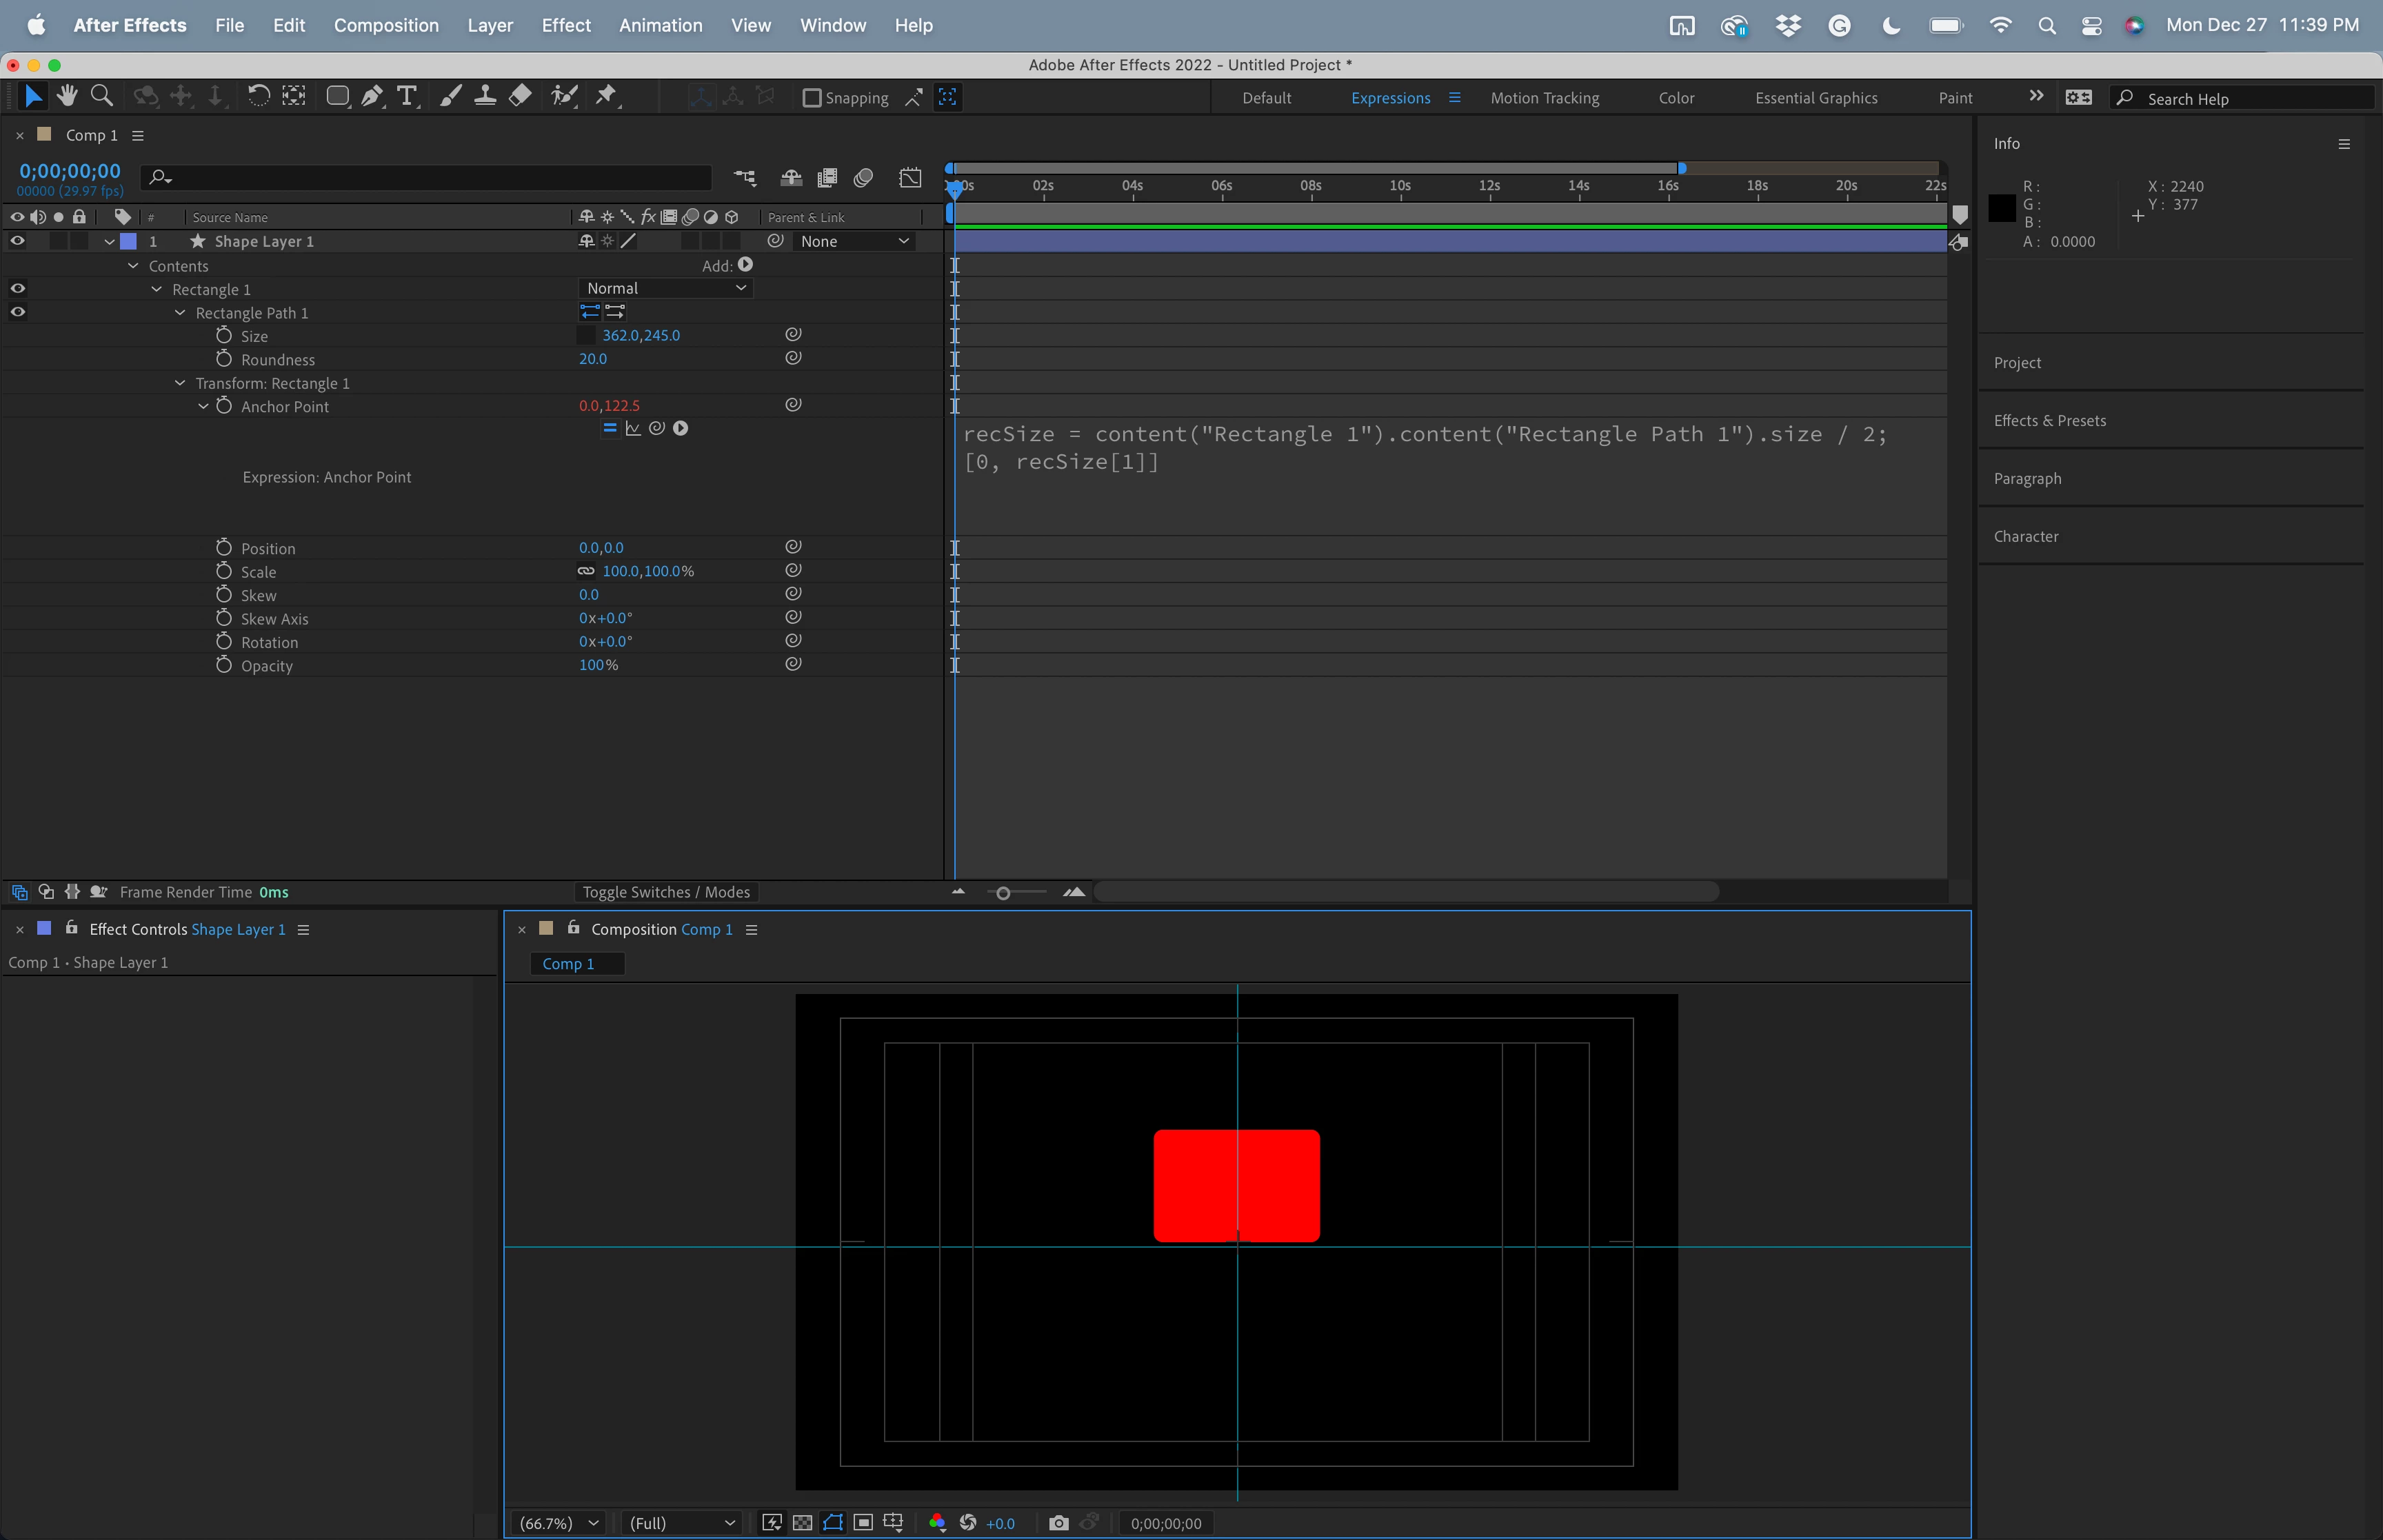Toggle visibility of Rectangle Path 1
The image size is (2383, 1540).
(x=17, y=312)
